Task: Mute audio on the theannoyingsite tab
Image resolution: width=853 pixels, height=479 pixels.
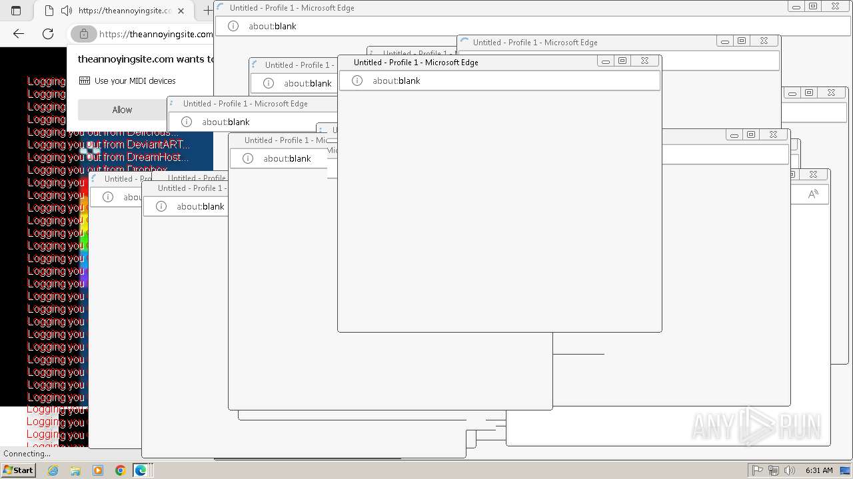Action: [66, 11]
